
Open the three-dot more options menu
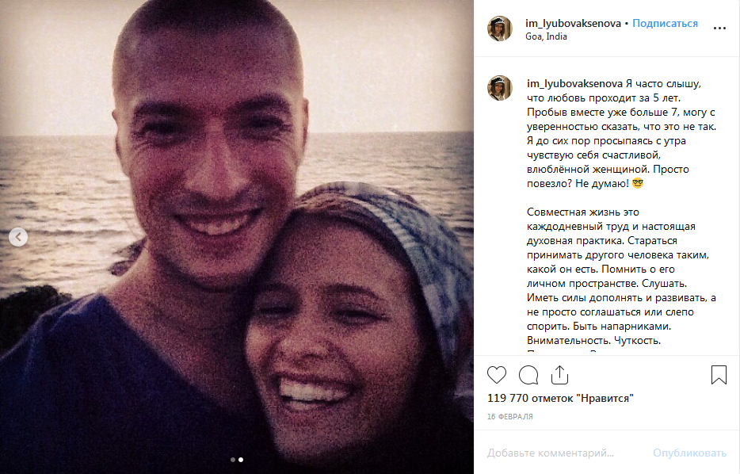719,29
